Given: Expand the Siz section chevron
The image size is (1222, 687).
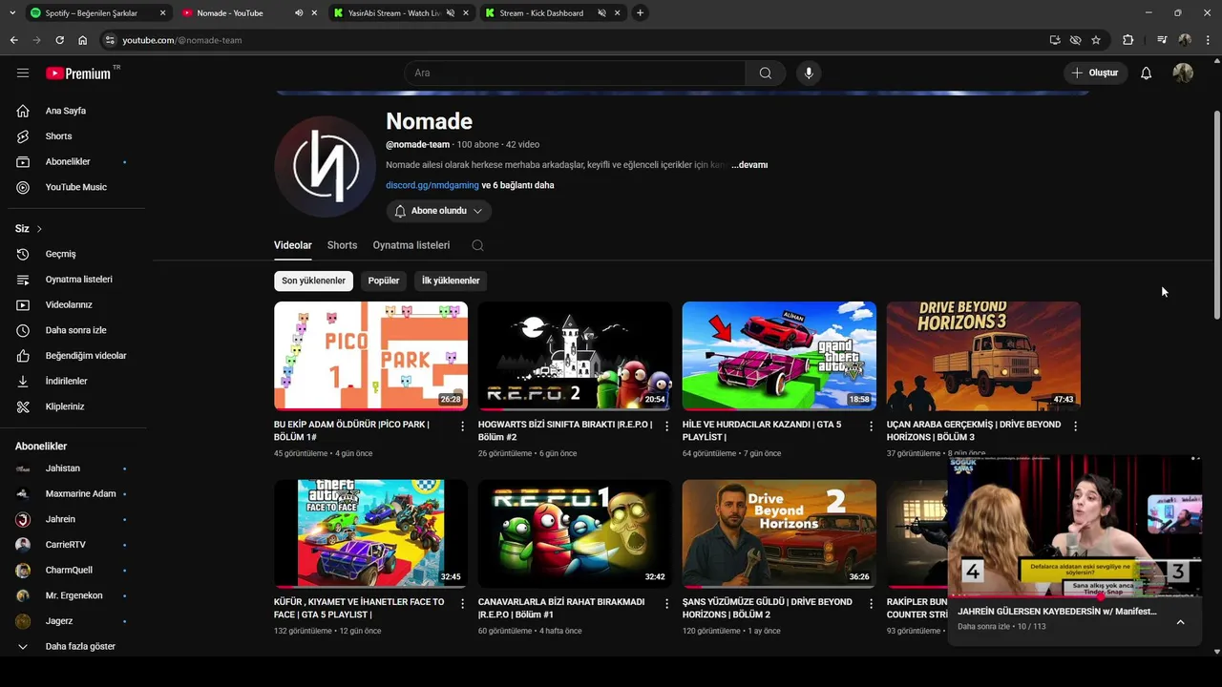Looking at the screenshot, I should click(39, 229).
